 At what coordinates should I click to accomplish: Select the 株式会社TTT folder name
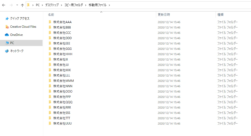point(62,118)
